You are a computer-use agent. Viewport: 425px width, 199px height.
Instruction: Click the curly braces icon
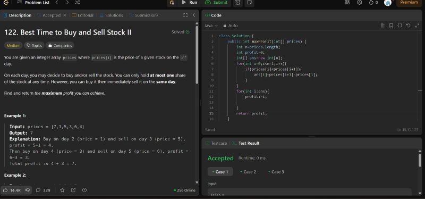[x=400, y=26]
